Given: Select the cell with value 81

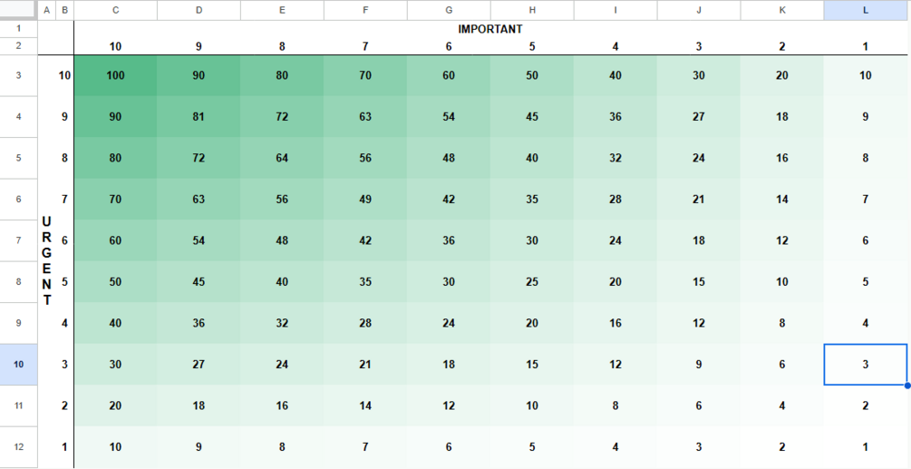Looking at the screenshot, I should [199, 117].
